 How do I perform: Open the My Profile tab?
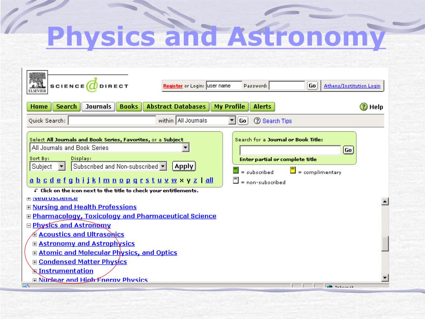coord(229,107)
